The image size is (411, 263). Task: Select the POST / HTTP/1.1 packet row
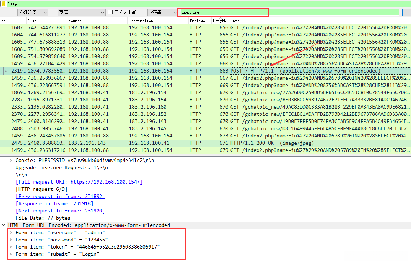205,71
